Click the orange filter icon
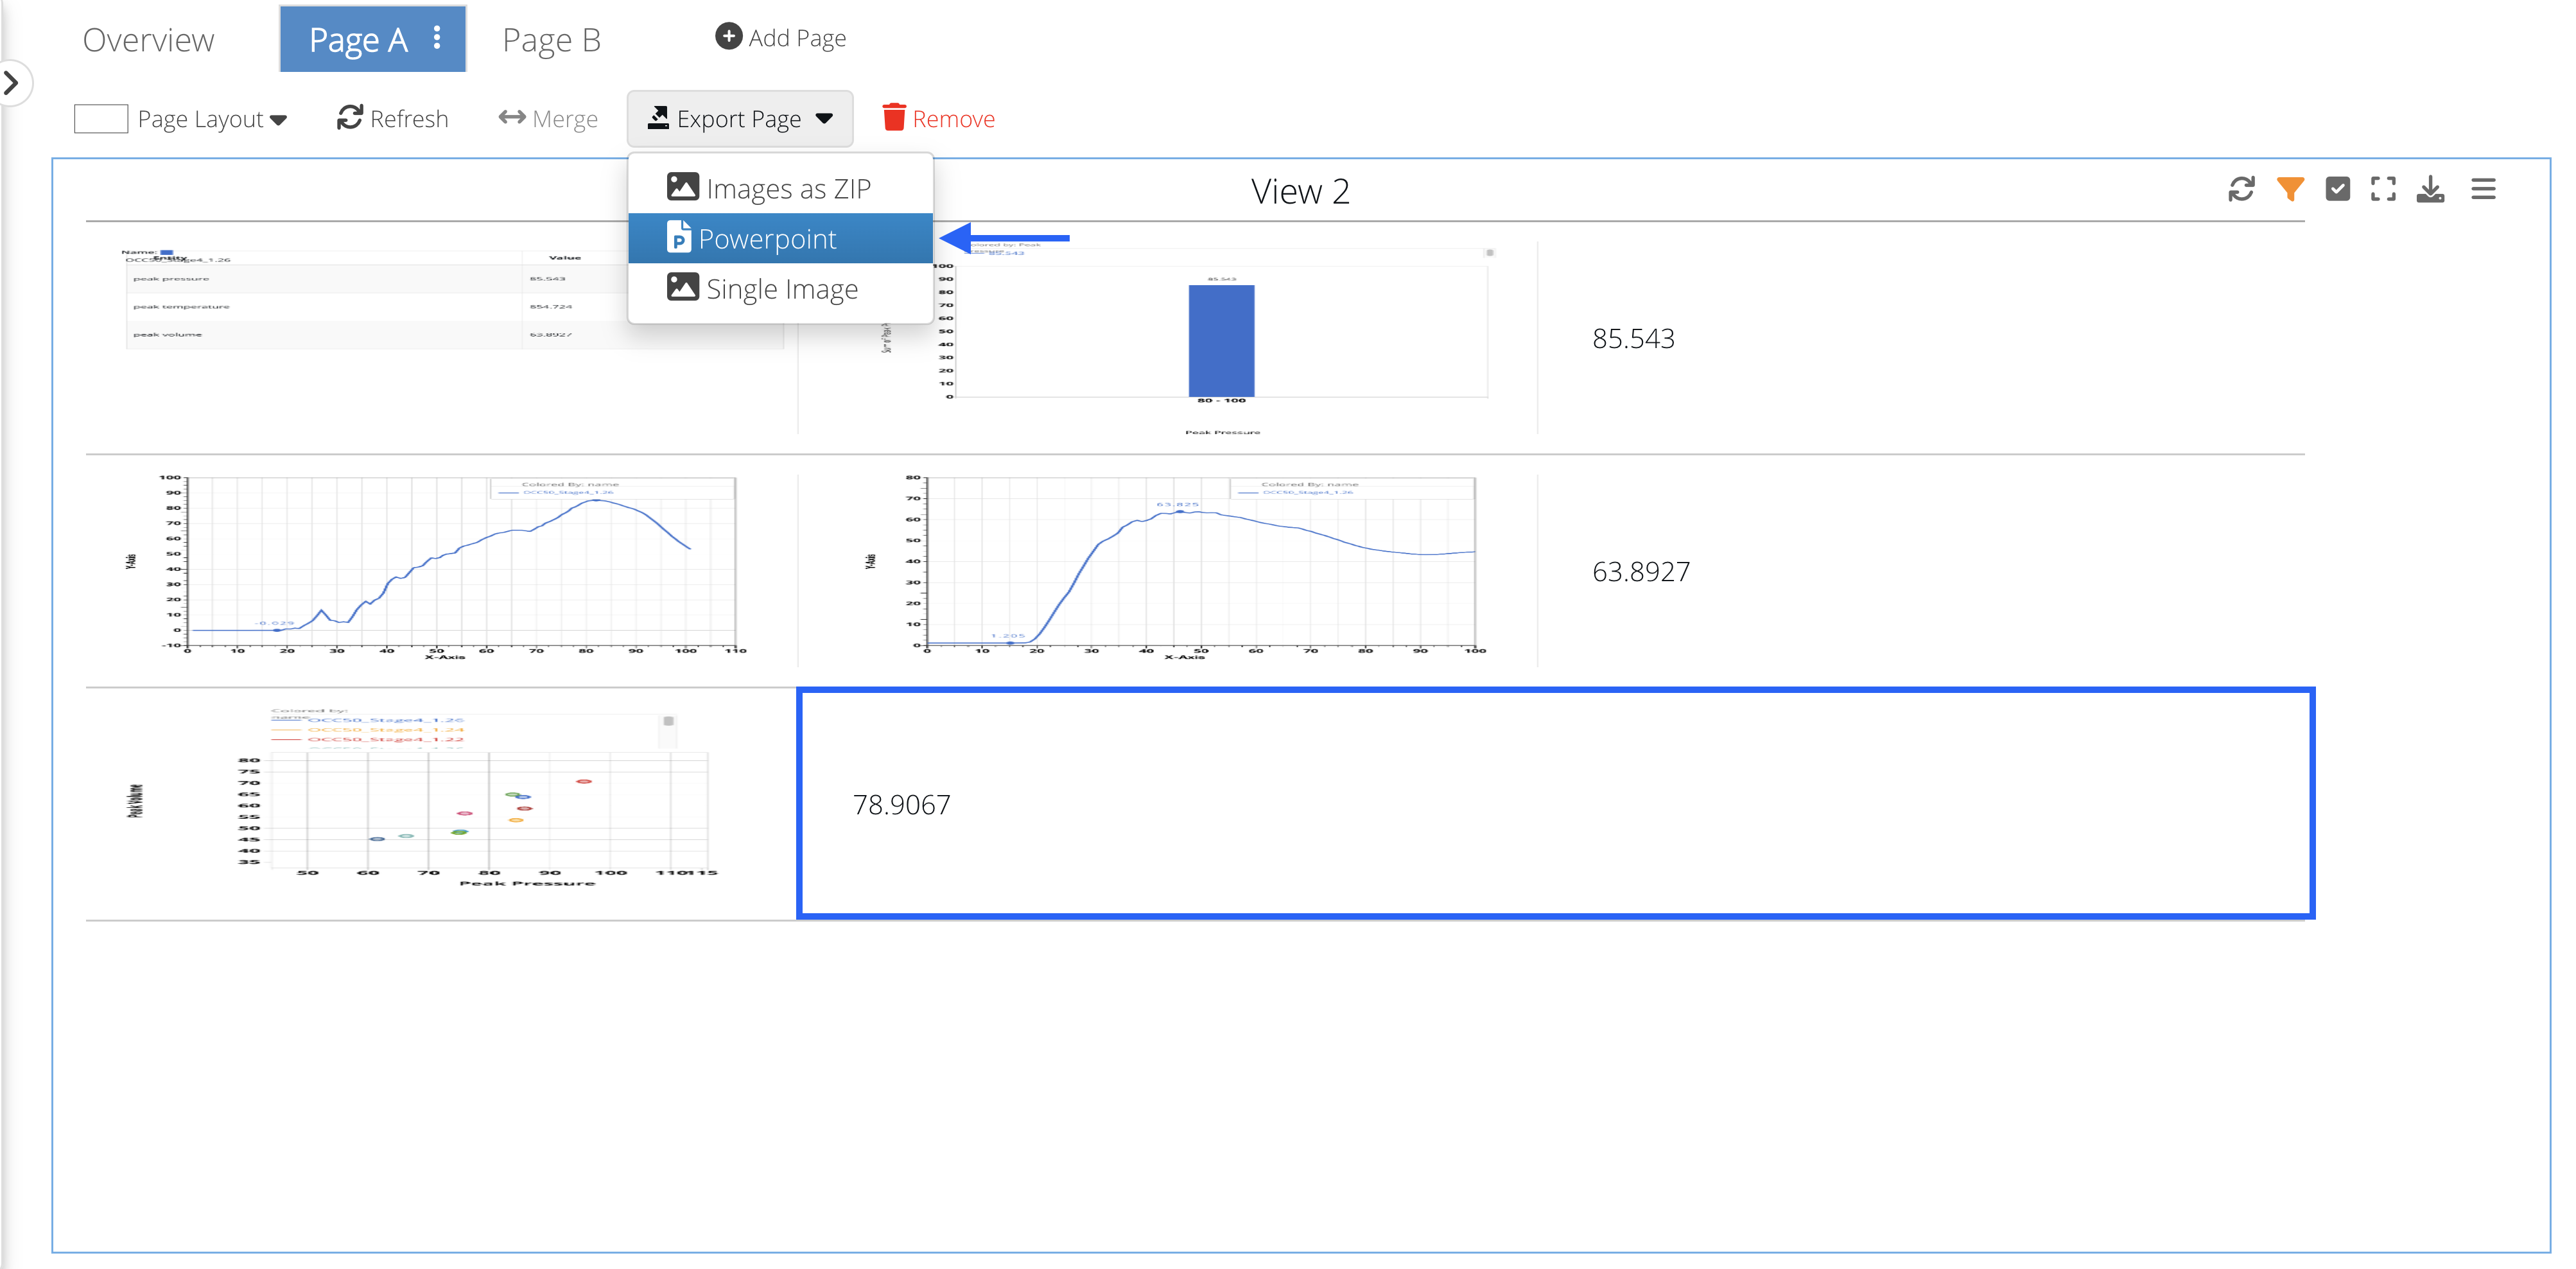 (x=2290, y=189)
